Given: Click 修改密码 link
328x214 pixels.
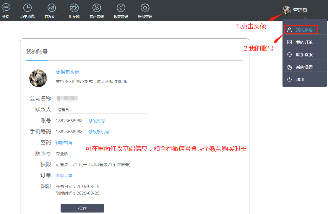Looking at the screenshot, I should tap(64, 143).
